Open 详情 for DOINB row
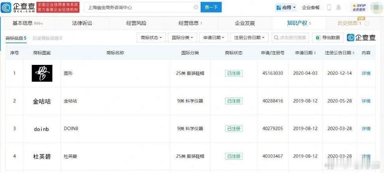The width and height of the screenshot is (384, 173). [366, 129]
